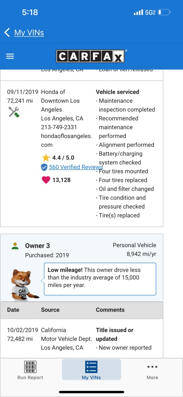This screenshot has width=183, height=397.
Task: Tap the pink heart favorites icon
Action: coord(46,180)
